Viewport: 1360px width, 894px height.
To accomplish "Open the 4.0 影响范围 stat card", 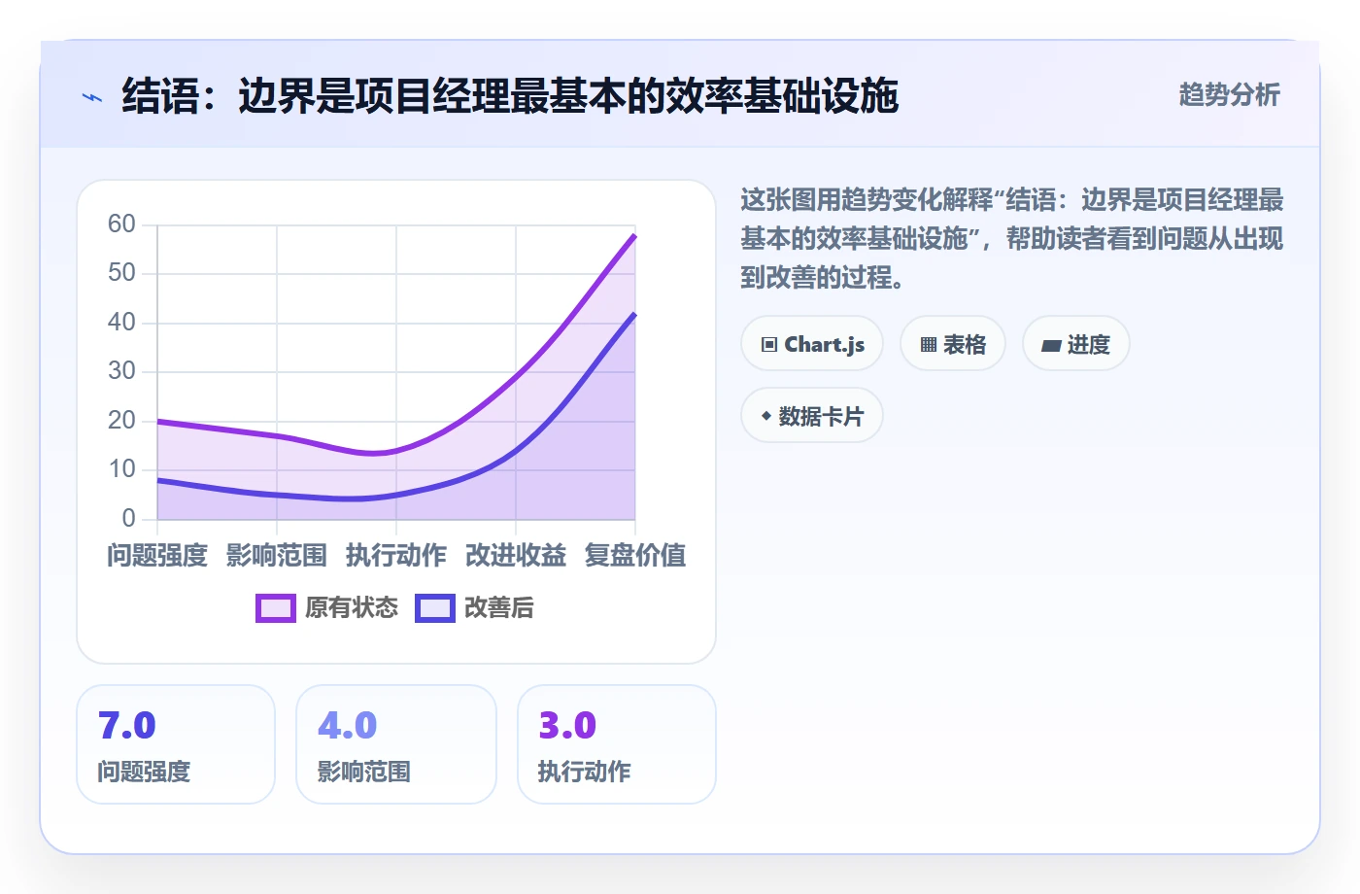I will [396, 744].
